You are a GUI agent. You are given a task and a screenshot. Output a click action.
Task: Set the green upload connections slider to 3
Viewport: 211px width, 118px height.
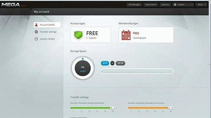pos(89,108)
